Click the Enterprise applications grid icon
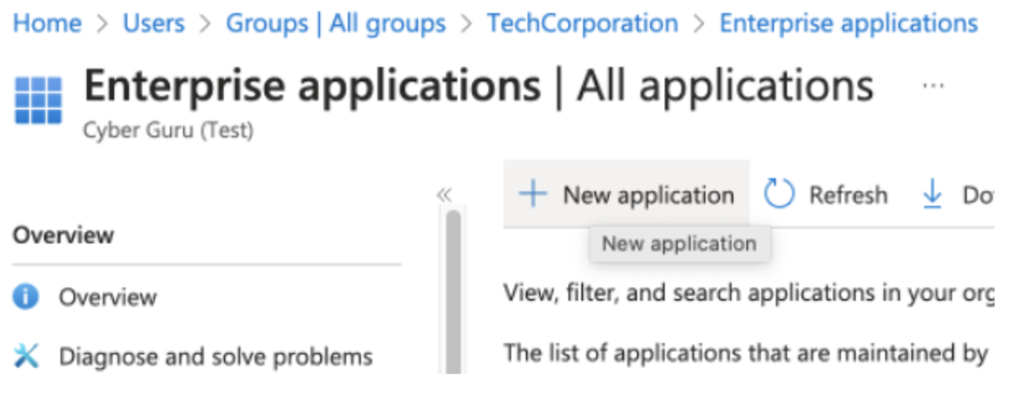Image resolution: width=1024 pixels, height=397 pixels. coord(38,100)
